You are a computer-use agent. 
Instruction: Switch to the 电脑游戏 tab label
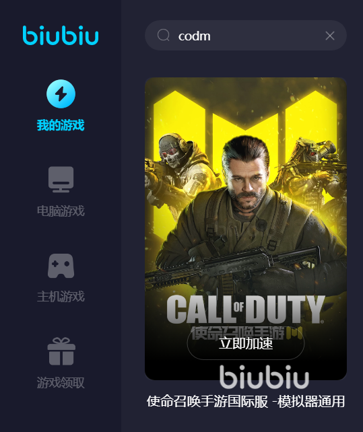[61, 211]
